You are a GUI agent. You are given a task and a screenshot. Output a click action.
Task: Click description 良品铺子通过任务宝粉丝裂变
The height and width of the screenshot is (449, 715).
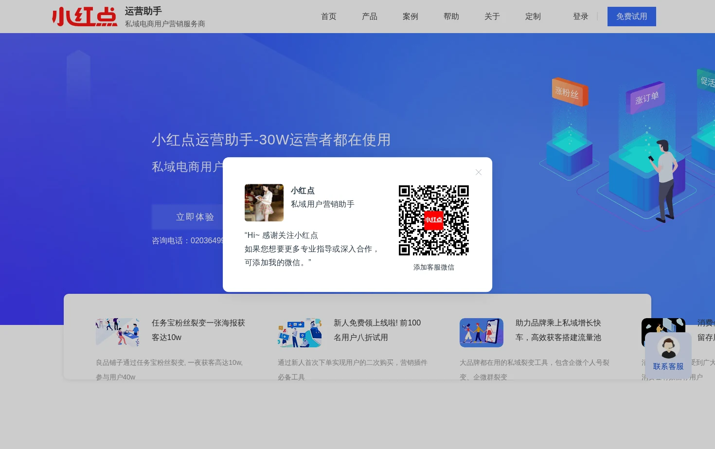[x=169, y=370]
